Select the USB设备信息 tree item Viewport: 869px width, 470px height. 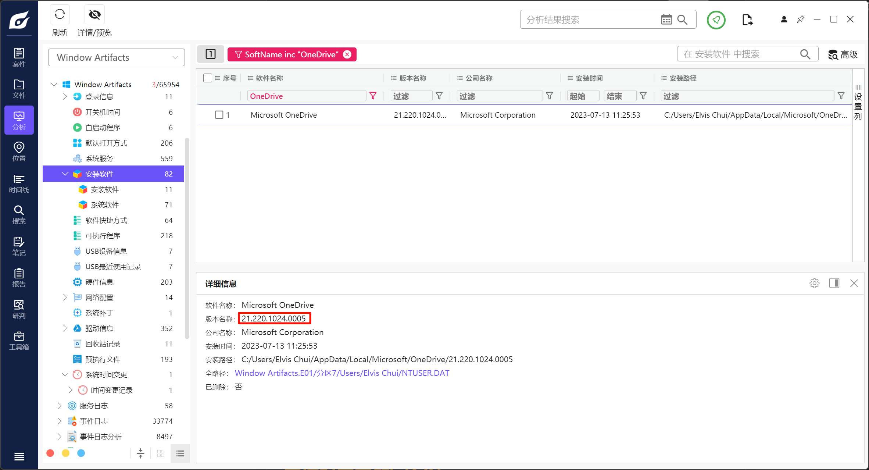(x=106, y=251)
